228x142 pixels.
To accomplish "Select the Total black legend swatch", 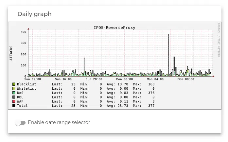I will pos(14,105).
